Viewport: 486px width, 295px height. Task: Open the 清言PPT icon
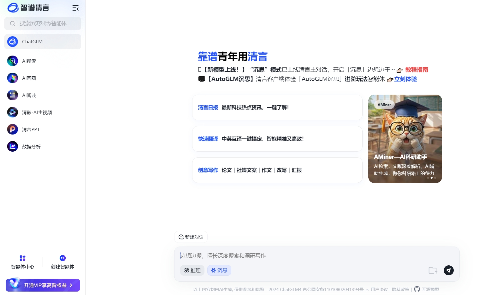[13, 129]
